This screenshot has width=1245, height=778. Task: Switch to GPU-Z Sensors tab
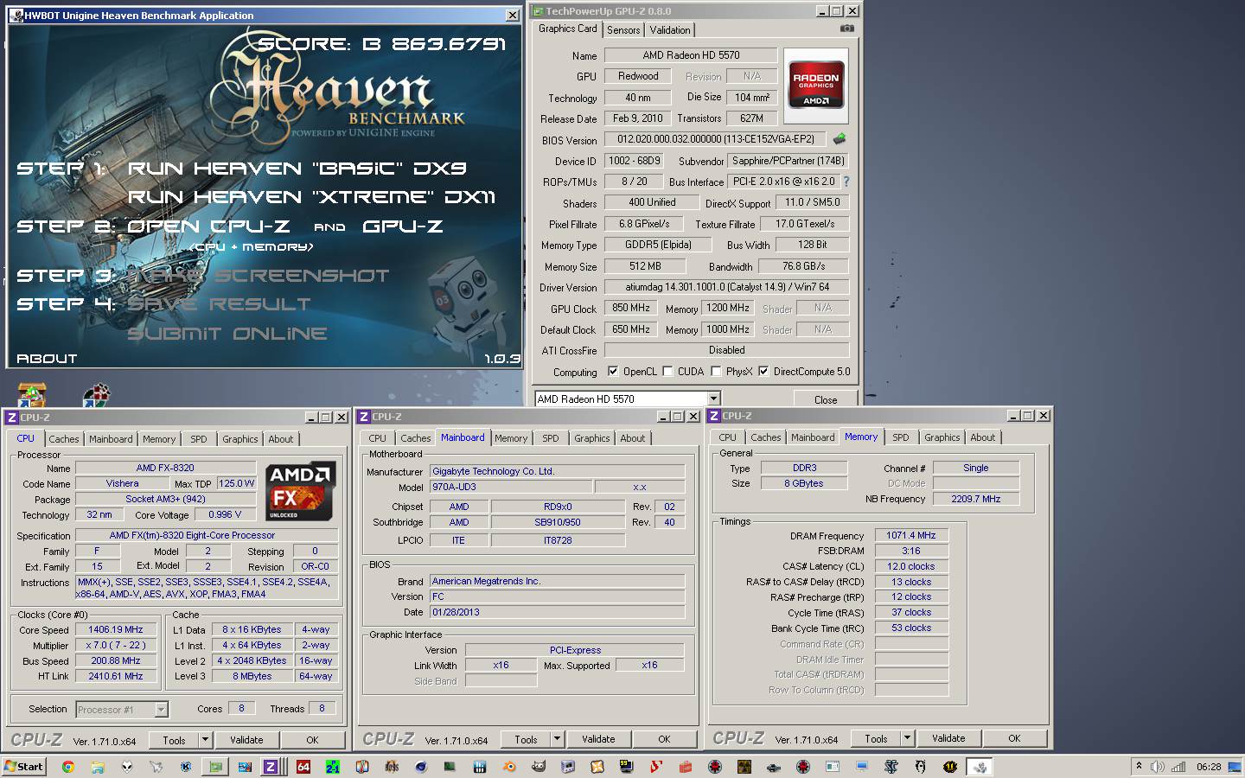tap(623, 29)
